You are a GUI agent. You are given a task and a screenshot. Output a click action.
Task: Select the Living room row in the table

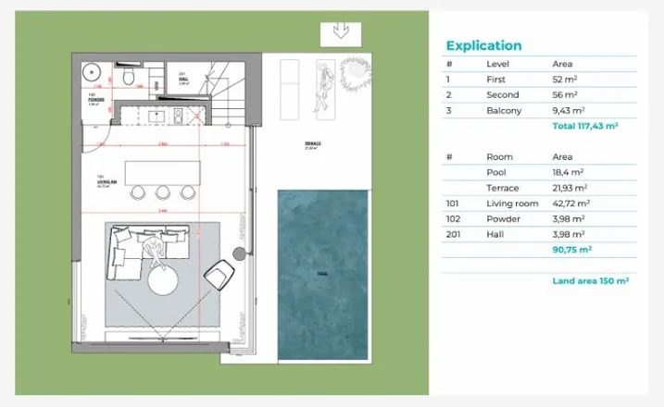[x=539, y=203]
